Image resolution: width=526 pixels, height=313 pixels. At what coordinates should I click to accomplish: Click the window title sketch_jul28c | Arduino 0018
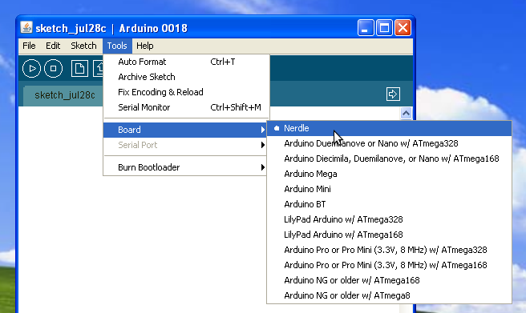click(x=111, y=29)
